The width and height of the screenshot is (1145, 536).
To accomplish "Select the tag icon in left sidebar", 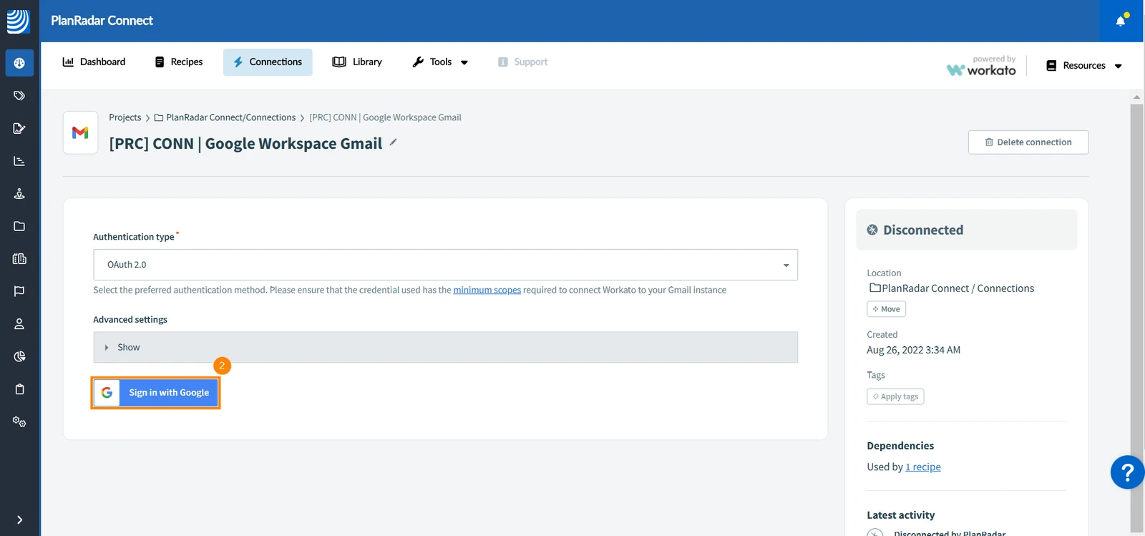I will click(x=19, y=95).
